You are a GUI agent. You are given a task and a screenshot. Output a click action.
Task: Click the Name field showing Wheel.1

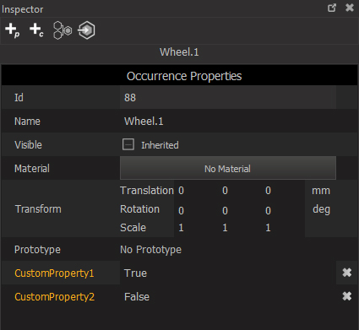click(x=228, y=121)
